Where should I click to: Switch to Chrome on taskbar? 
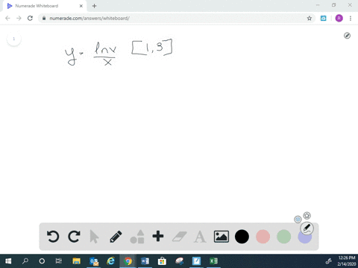(x=128, y=261)
